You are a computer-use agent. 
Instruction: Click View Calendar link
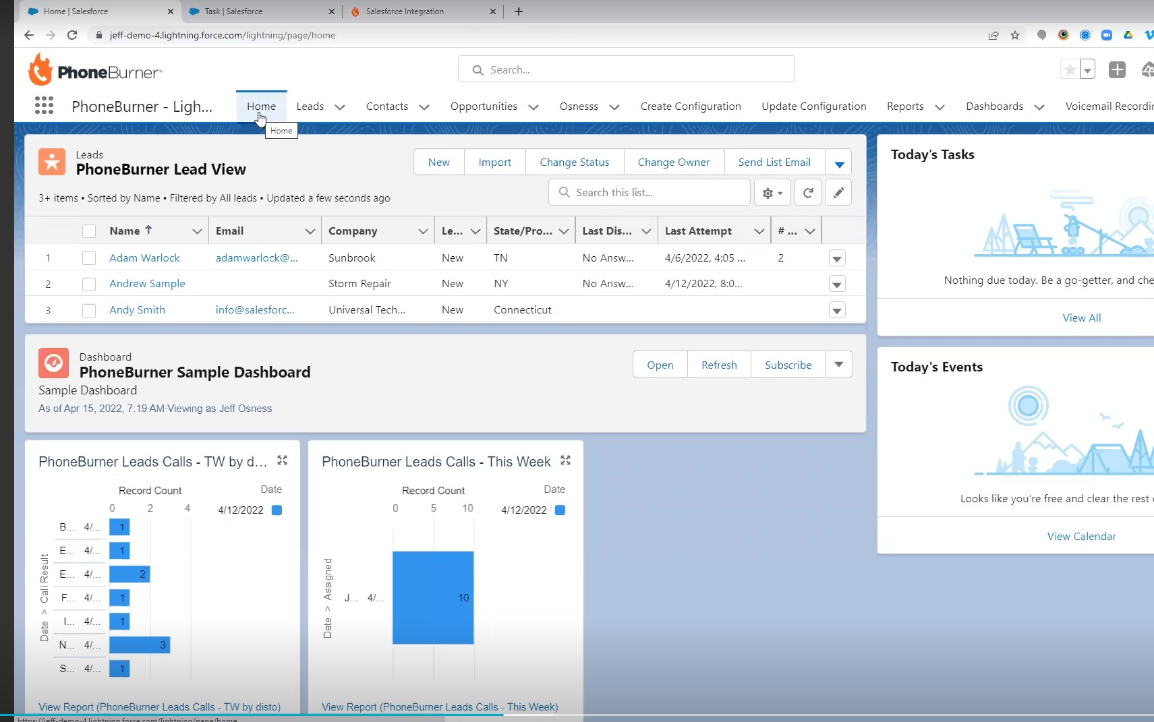pos(1081,537)
